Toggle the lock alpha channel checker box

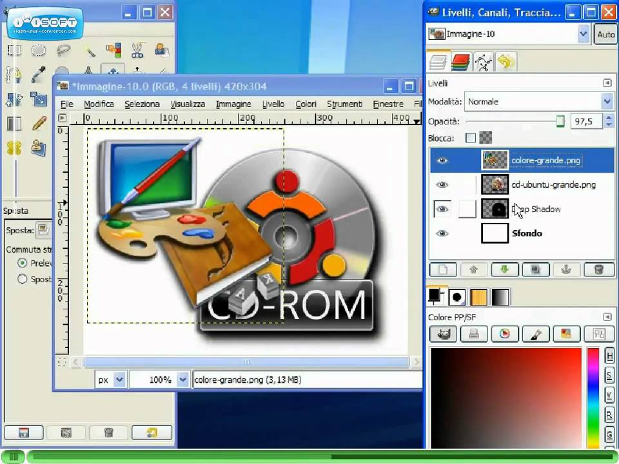(x=486, y=138)
